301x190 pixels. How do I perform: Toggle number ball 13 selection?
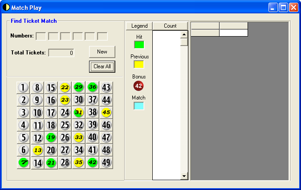(x=37, y=150)
